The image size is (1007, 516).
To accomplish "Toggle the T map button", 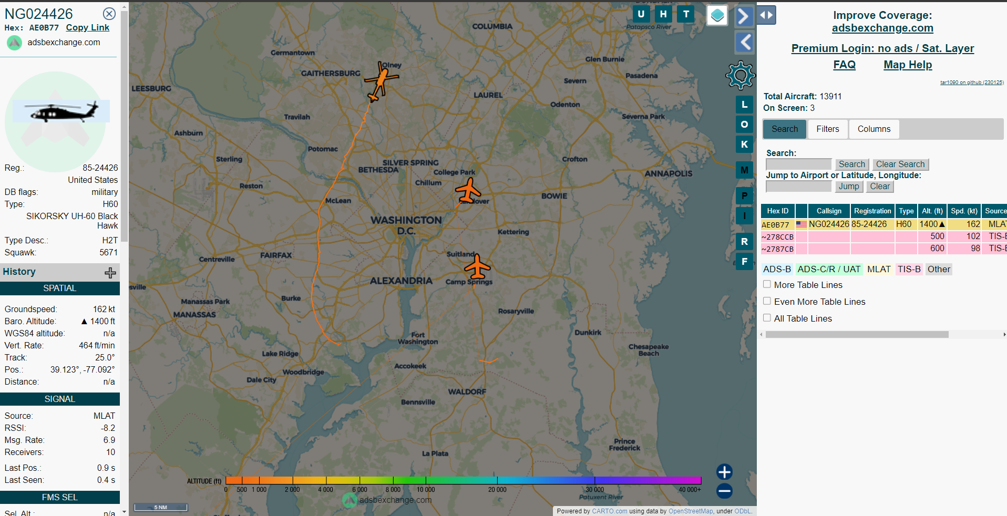I will pos(686,14).
